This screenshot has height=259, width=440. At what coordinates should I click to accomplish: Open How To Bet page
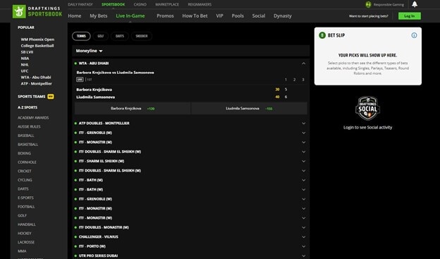[x=195, y=16]
